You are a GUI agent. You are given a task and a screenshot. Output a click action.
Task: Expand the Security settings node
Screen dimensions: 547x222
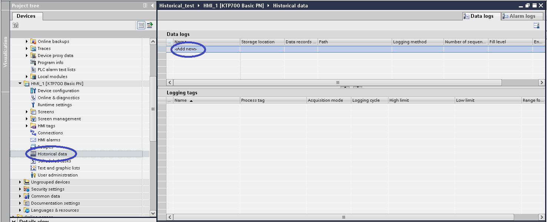(20, 189)
